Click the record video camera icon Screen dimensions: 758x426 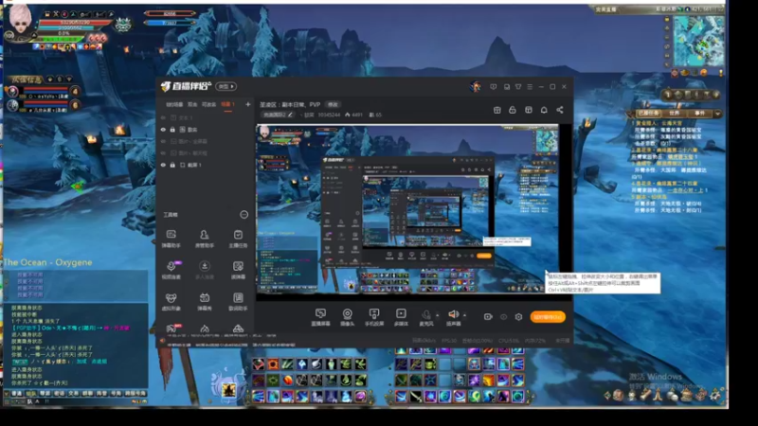pyautogui.click(x=488, y=317)
